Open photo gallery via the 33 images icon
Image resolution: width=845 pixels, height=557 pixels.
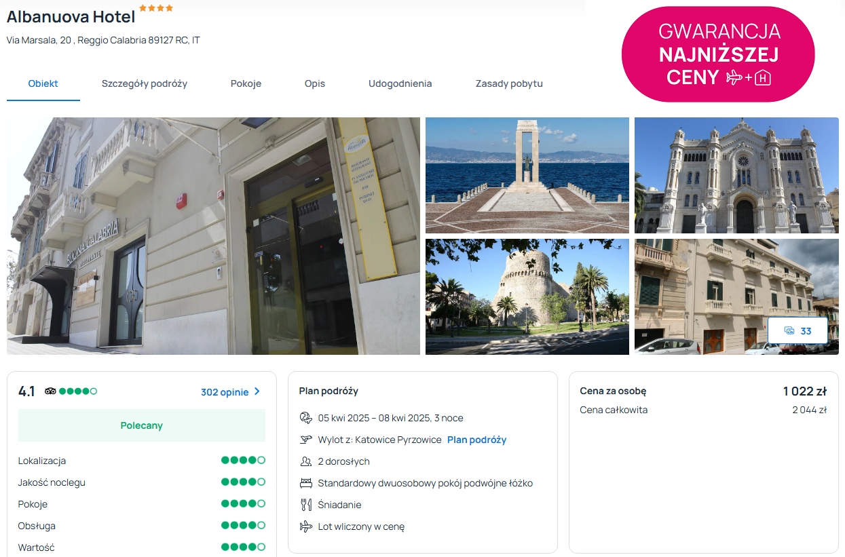click(797, 331)
